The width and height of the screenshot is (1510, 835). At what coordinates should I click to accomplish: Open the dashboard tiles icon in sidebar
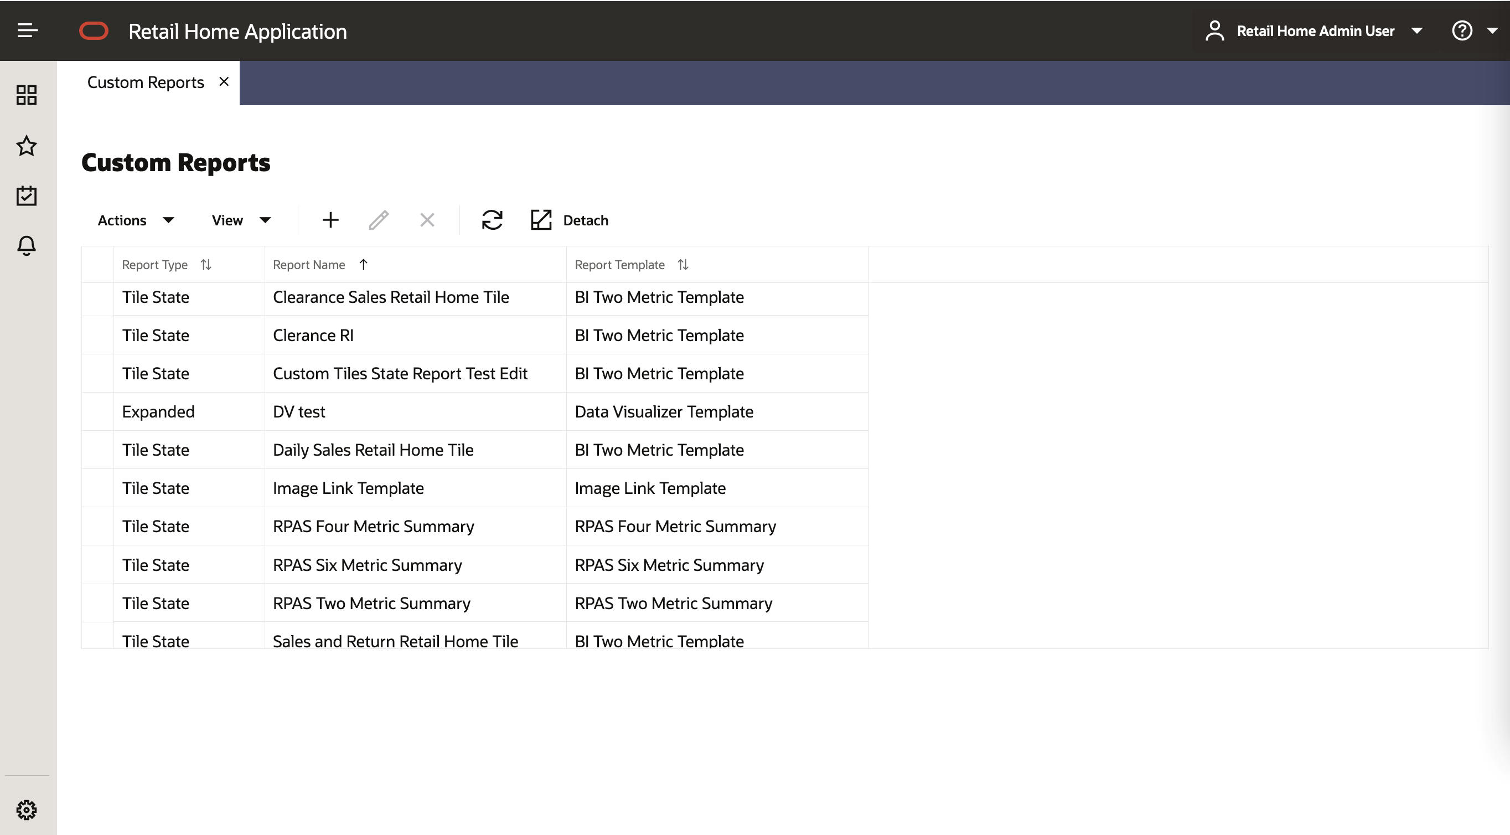[x=27, y=95]
